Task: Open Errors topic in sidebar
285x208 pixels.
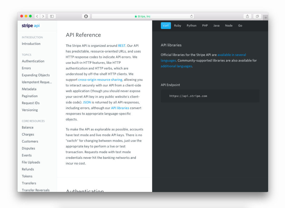Action: pos(26,68)
